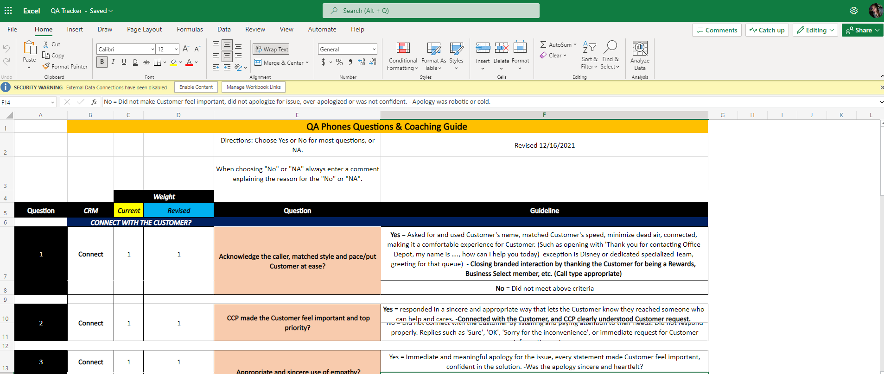Click the Redo arrow icon

click(x=6, y=62)
